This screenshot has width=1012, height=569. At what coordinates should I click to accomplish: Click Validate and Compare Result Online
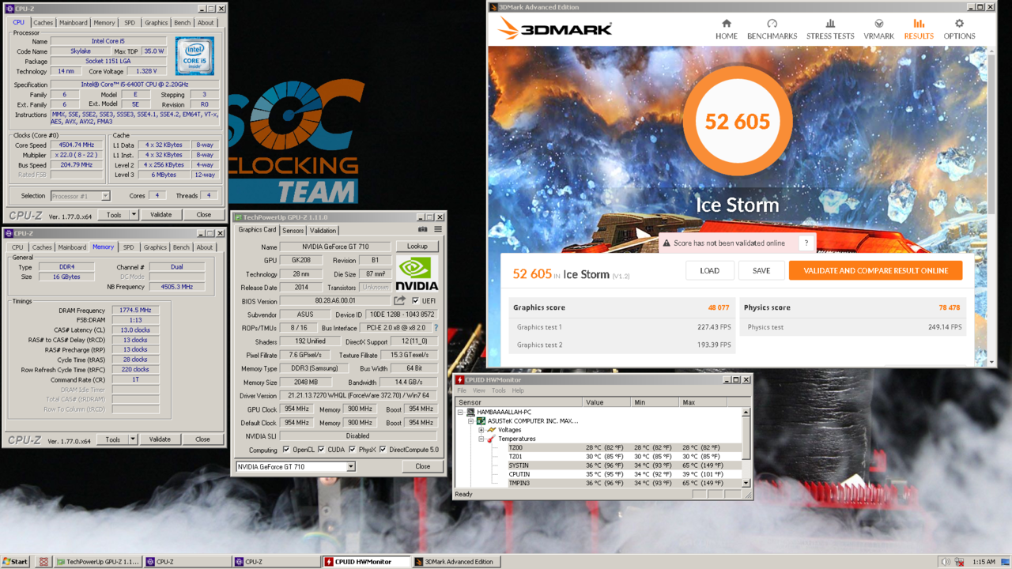875,270
